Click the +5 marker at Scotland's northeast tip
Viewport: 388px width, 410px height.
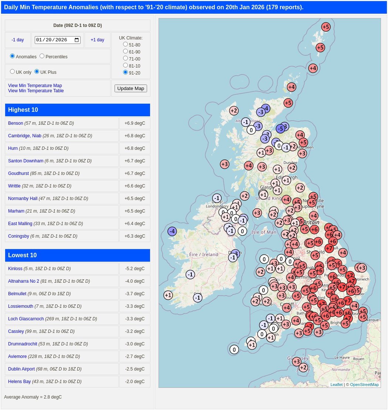tap(288, 103)
